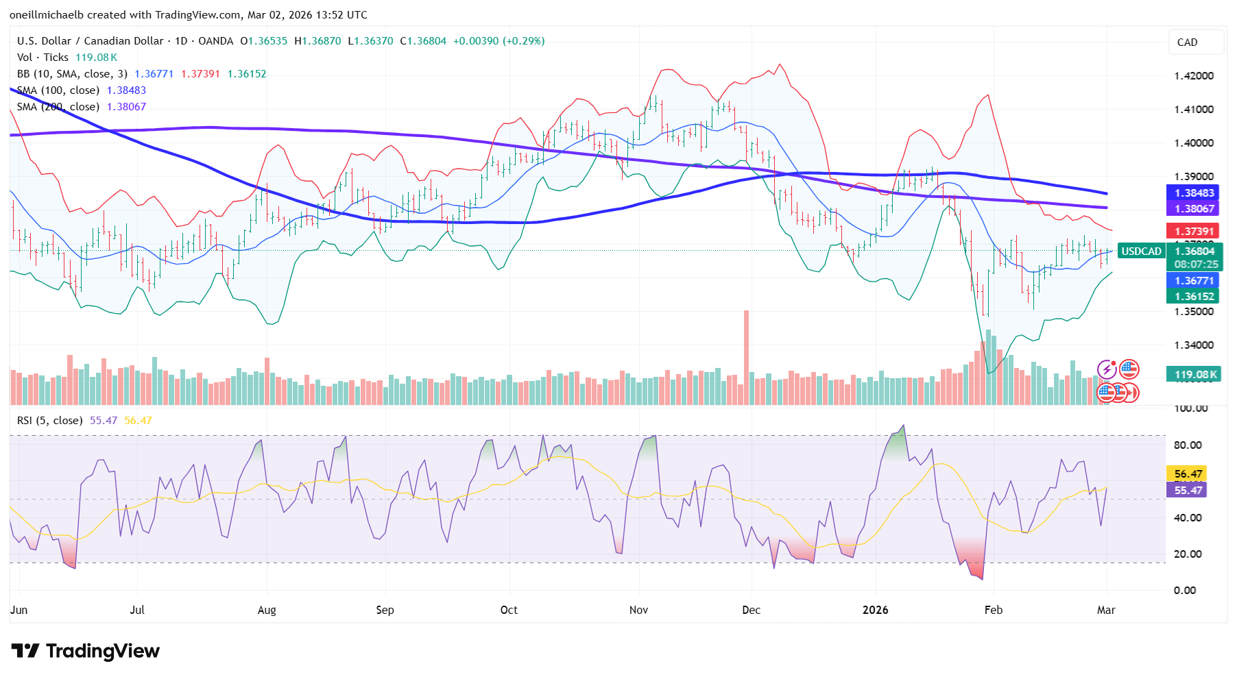Click the 2026 label on the time axis

(875, 610)
